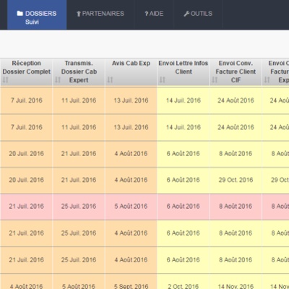Sort by Avis Cab Exp arrows icon

click(x=110, y=79)
